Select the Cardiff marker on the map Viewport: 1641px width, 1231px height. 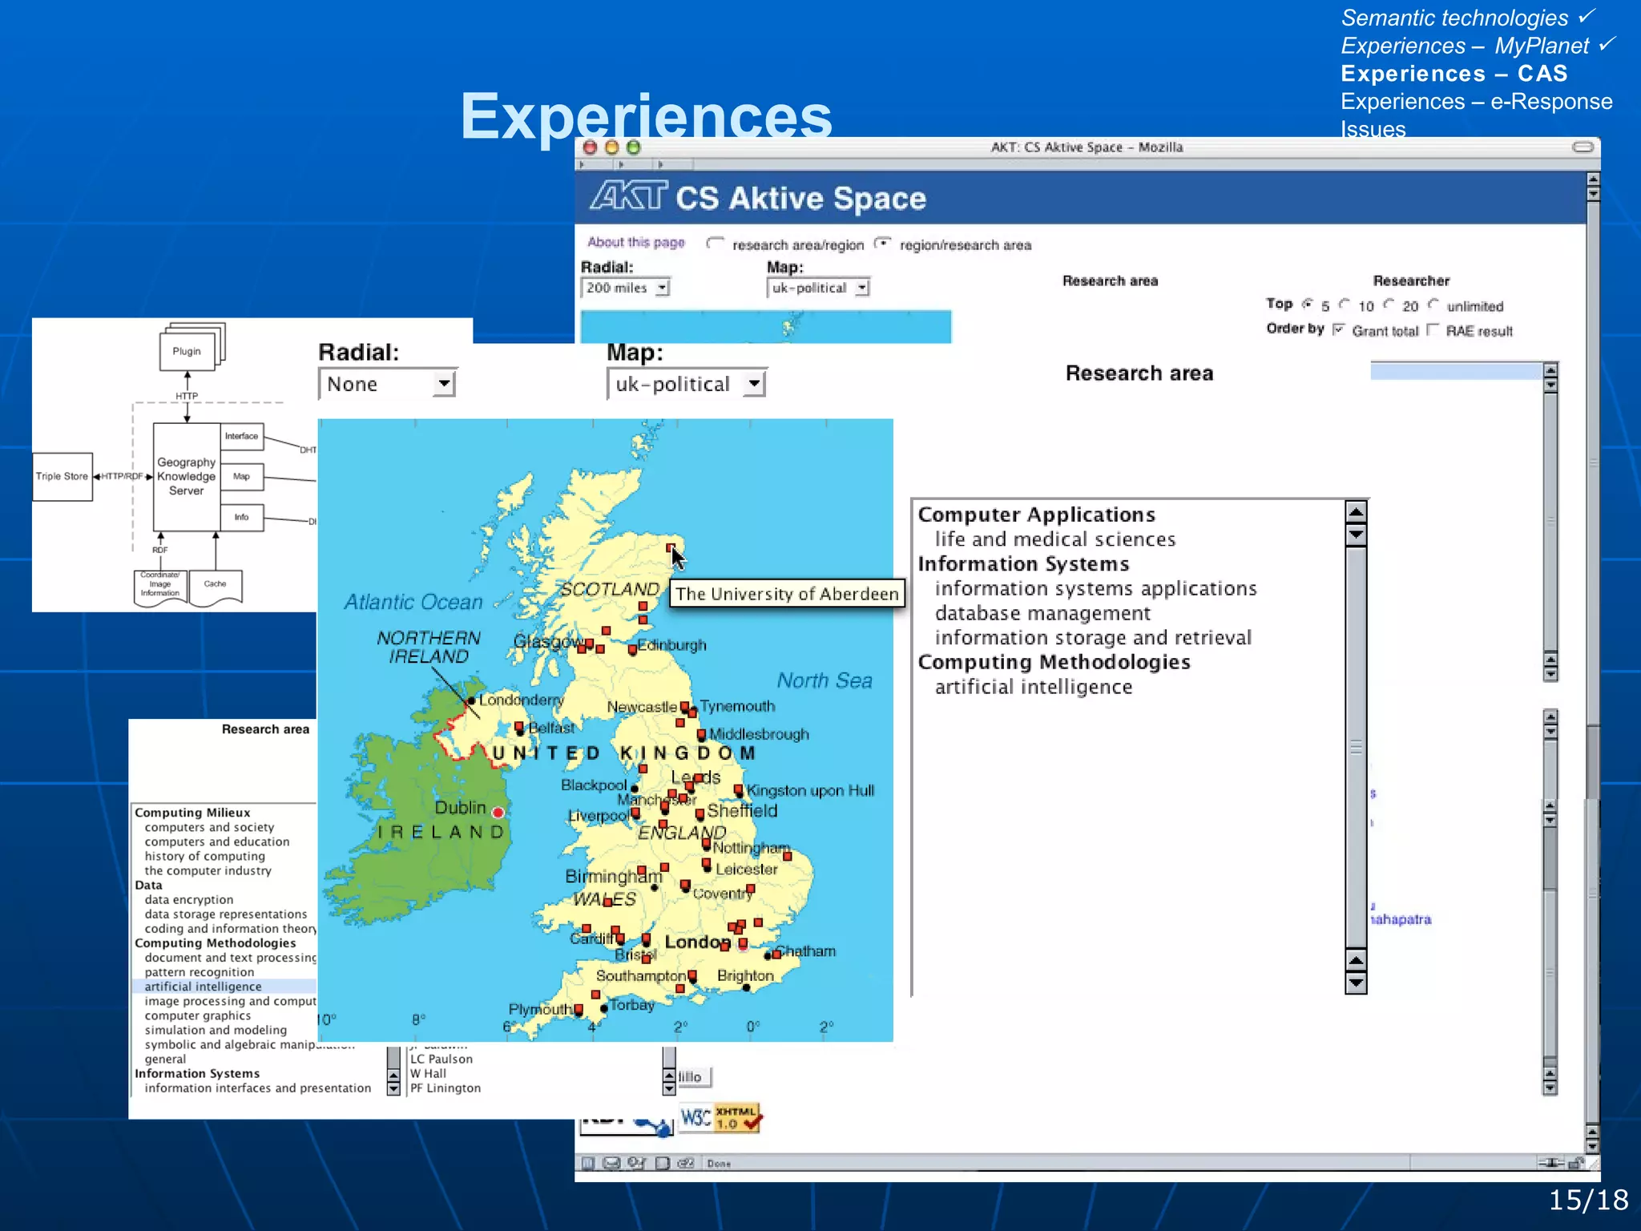coord(619,937)
